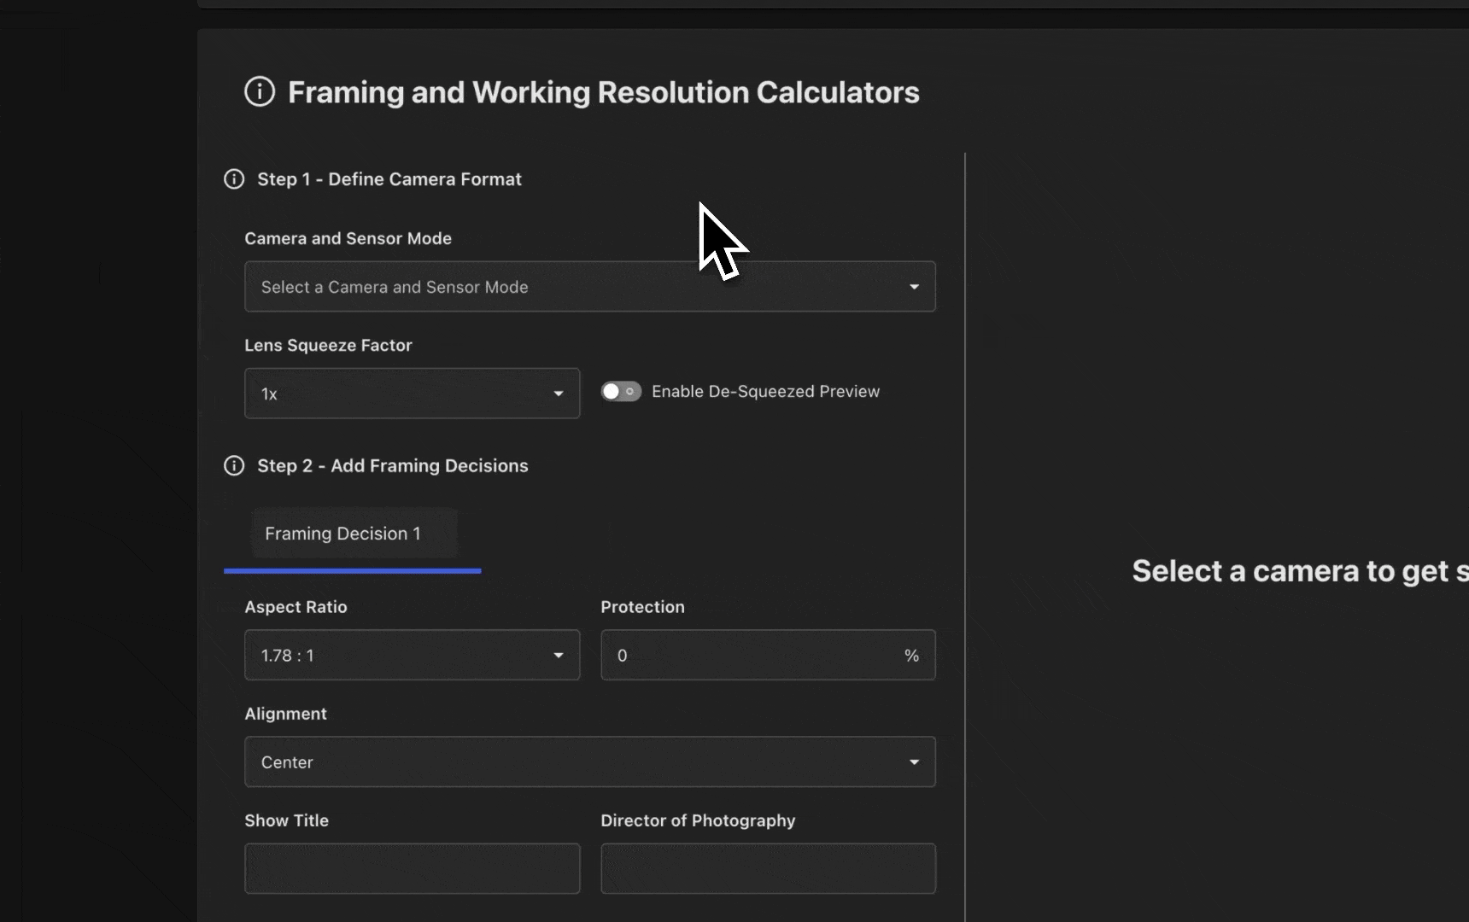Screen dimensions: 1469x922
Task: Open the Alignment dropdown showing Center
Action: click(589, 762)
